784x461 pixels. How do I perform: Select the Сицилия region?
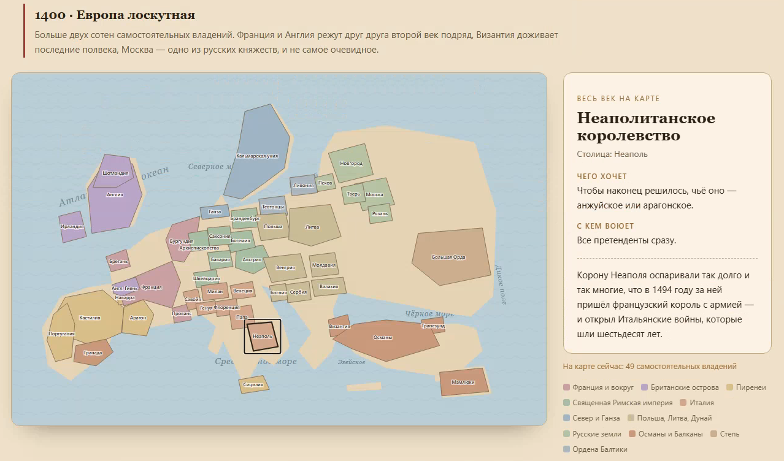253,384
